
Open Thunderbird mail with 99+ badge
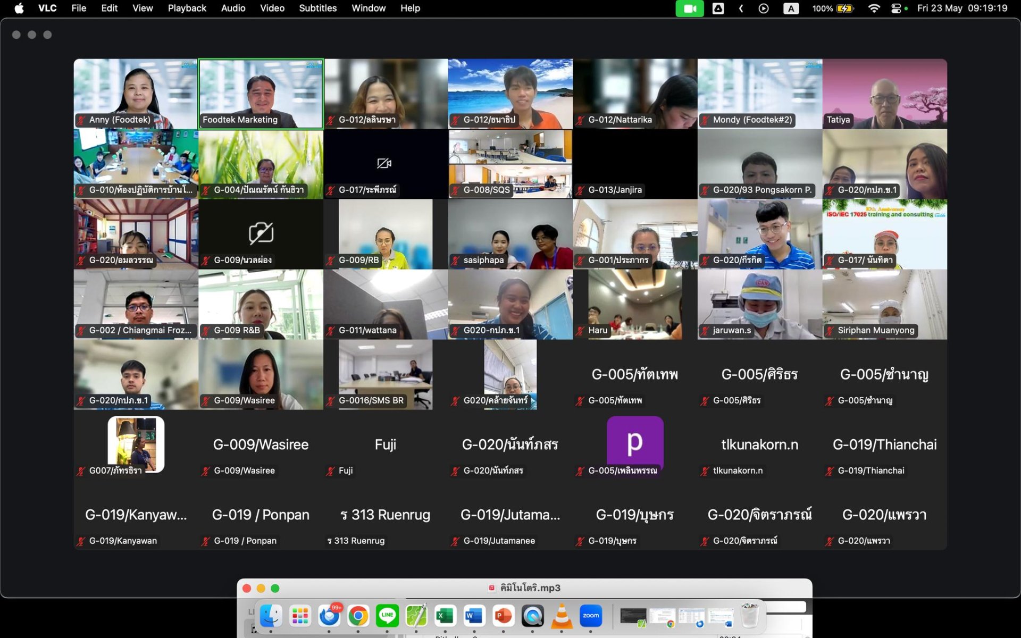pyautogui.click(x=329, y=616)
